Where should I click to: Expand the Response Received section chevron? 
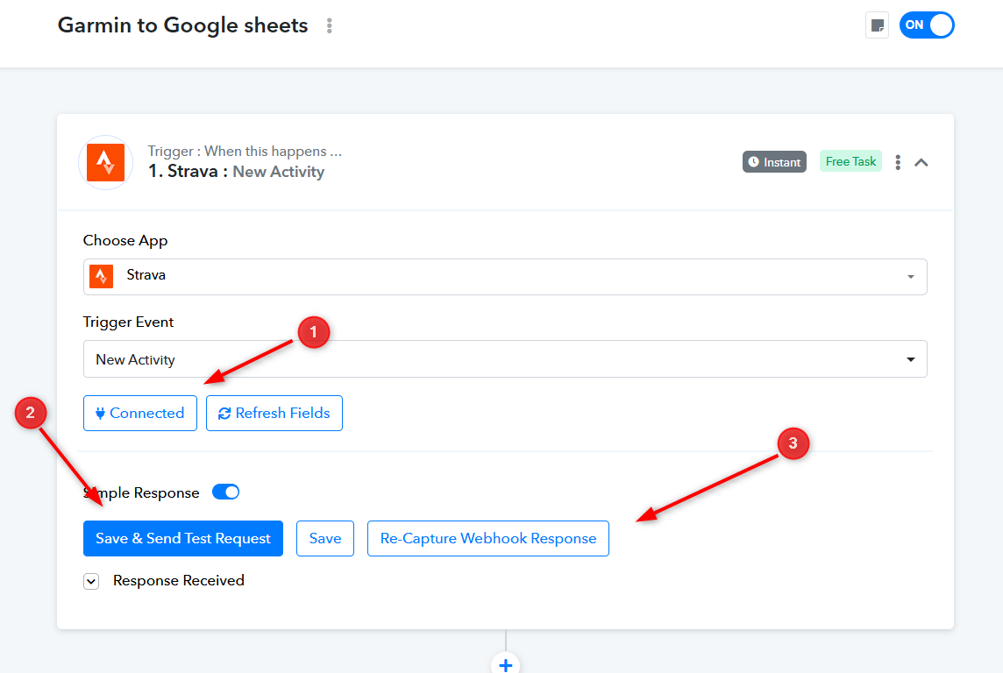click(91, 581)
